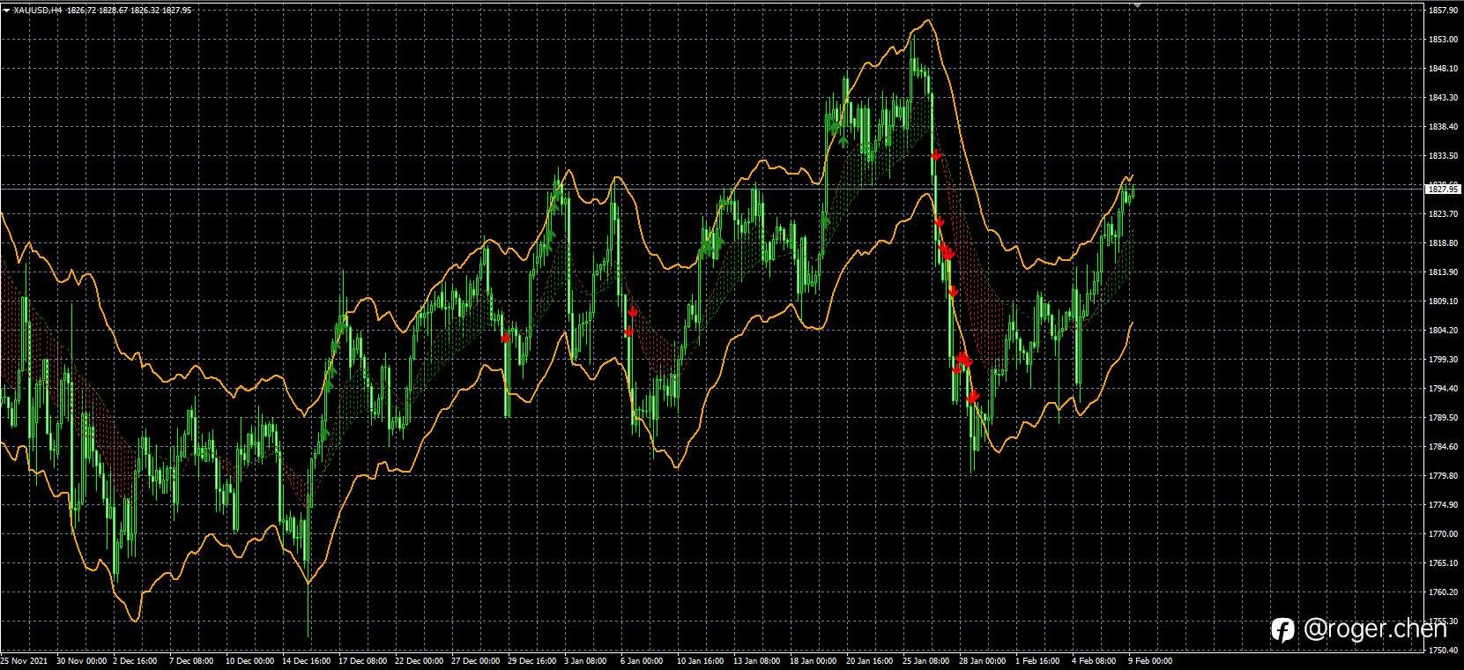Click the 1789.50 price axis label
Screen dimensions: 1464x670
[1442, 418]
